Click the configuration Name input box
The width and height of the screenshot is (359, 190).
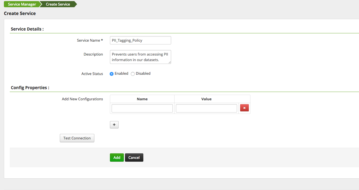point(142,108)
